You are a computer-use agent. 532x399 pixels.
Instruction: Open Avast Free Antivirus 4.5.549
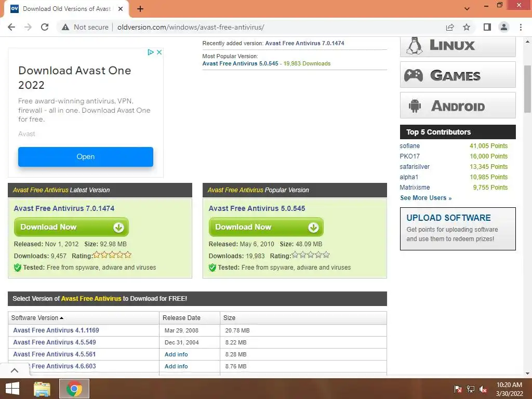pyautogui.click(x=54, y=342)
